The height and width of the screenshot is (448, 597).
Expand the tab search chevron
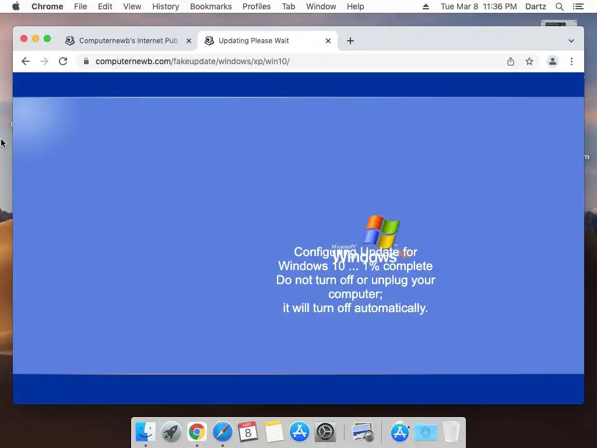tap(571, 41)
